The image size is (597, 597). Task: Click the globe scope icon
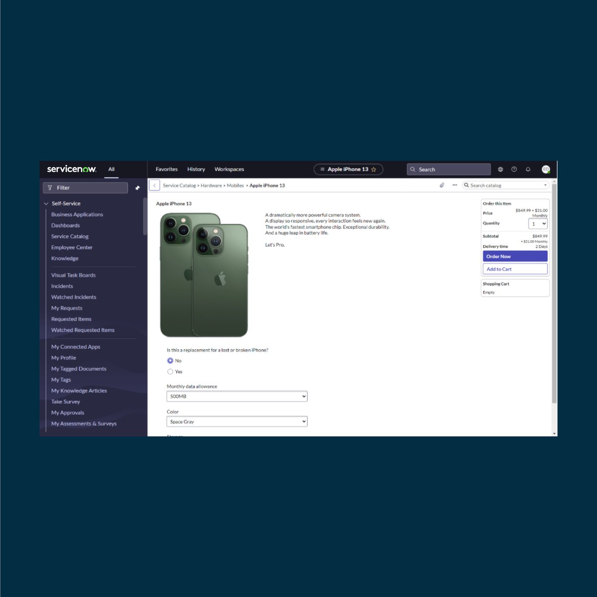[x=500, y=169]
